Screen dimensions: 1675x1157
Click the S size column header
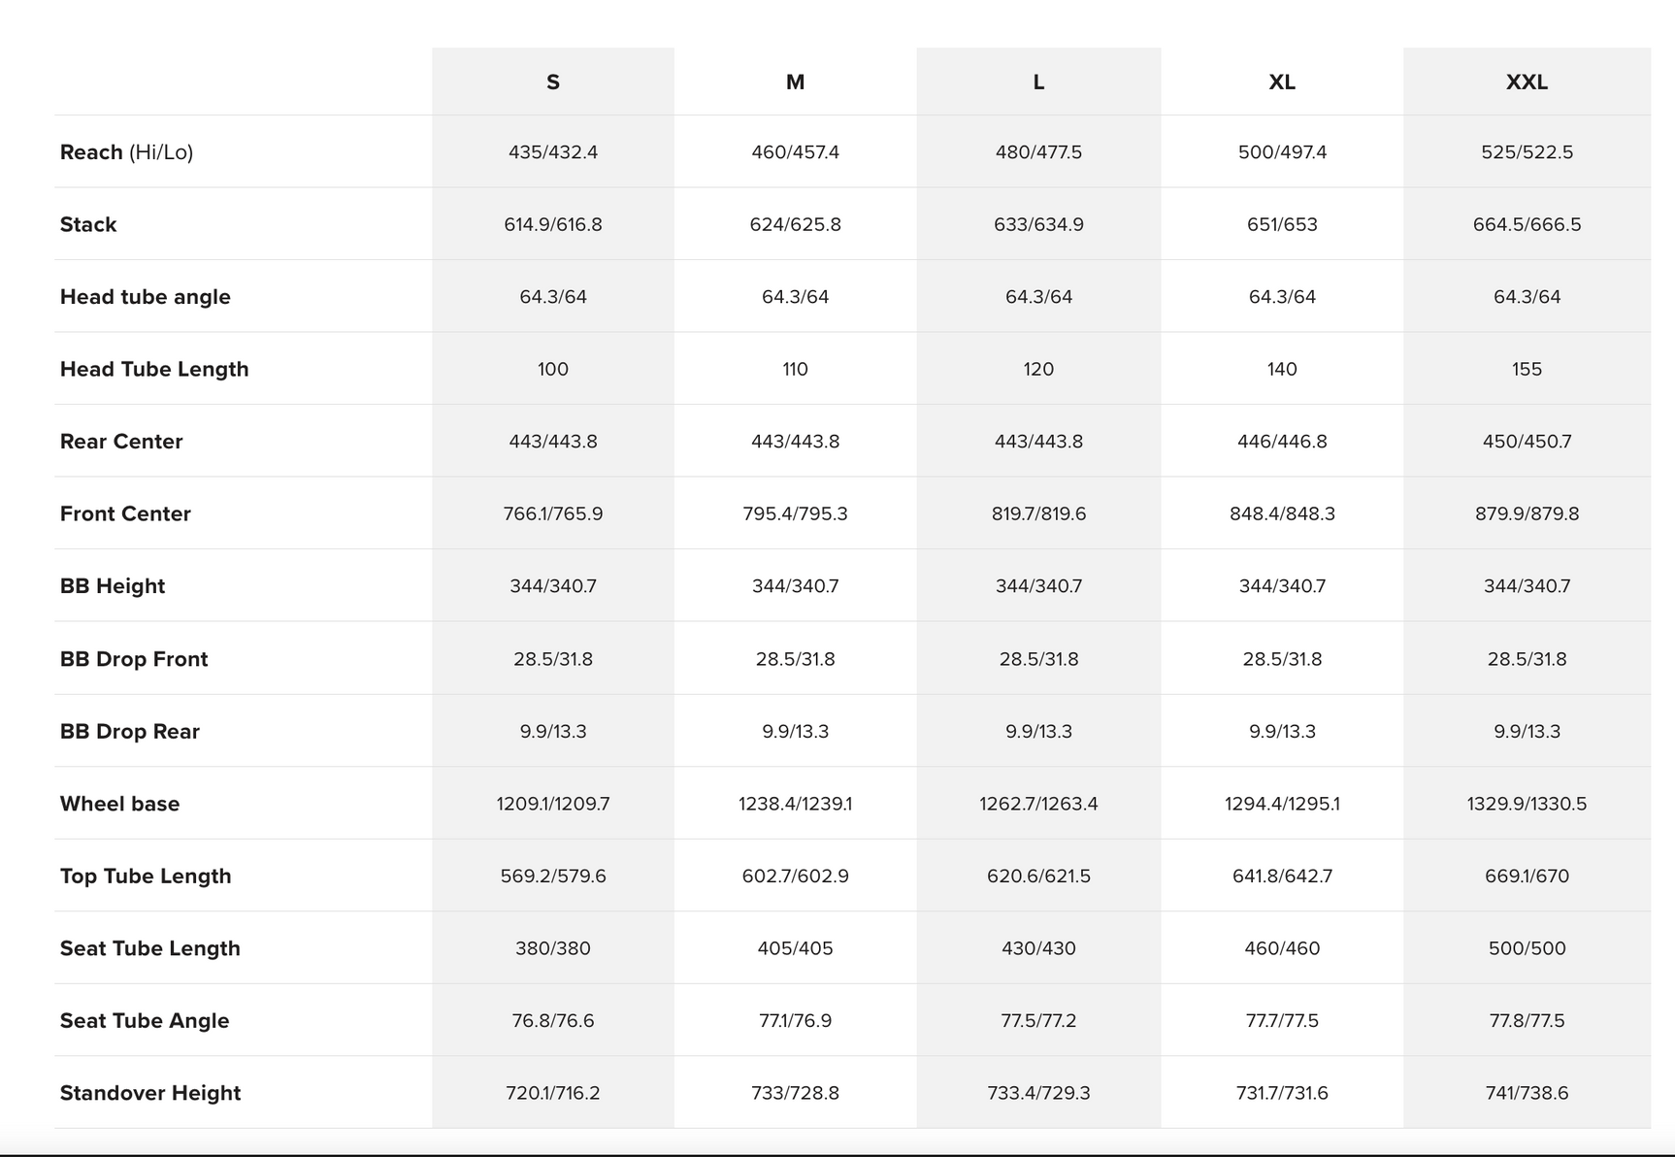coord(553,83)
